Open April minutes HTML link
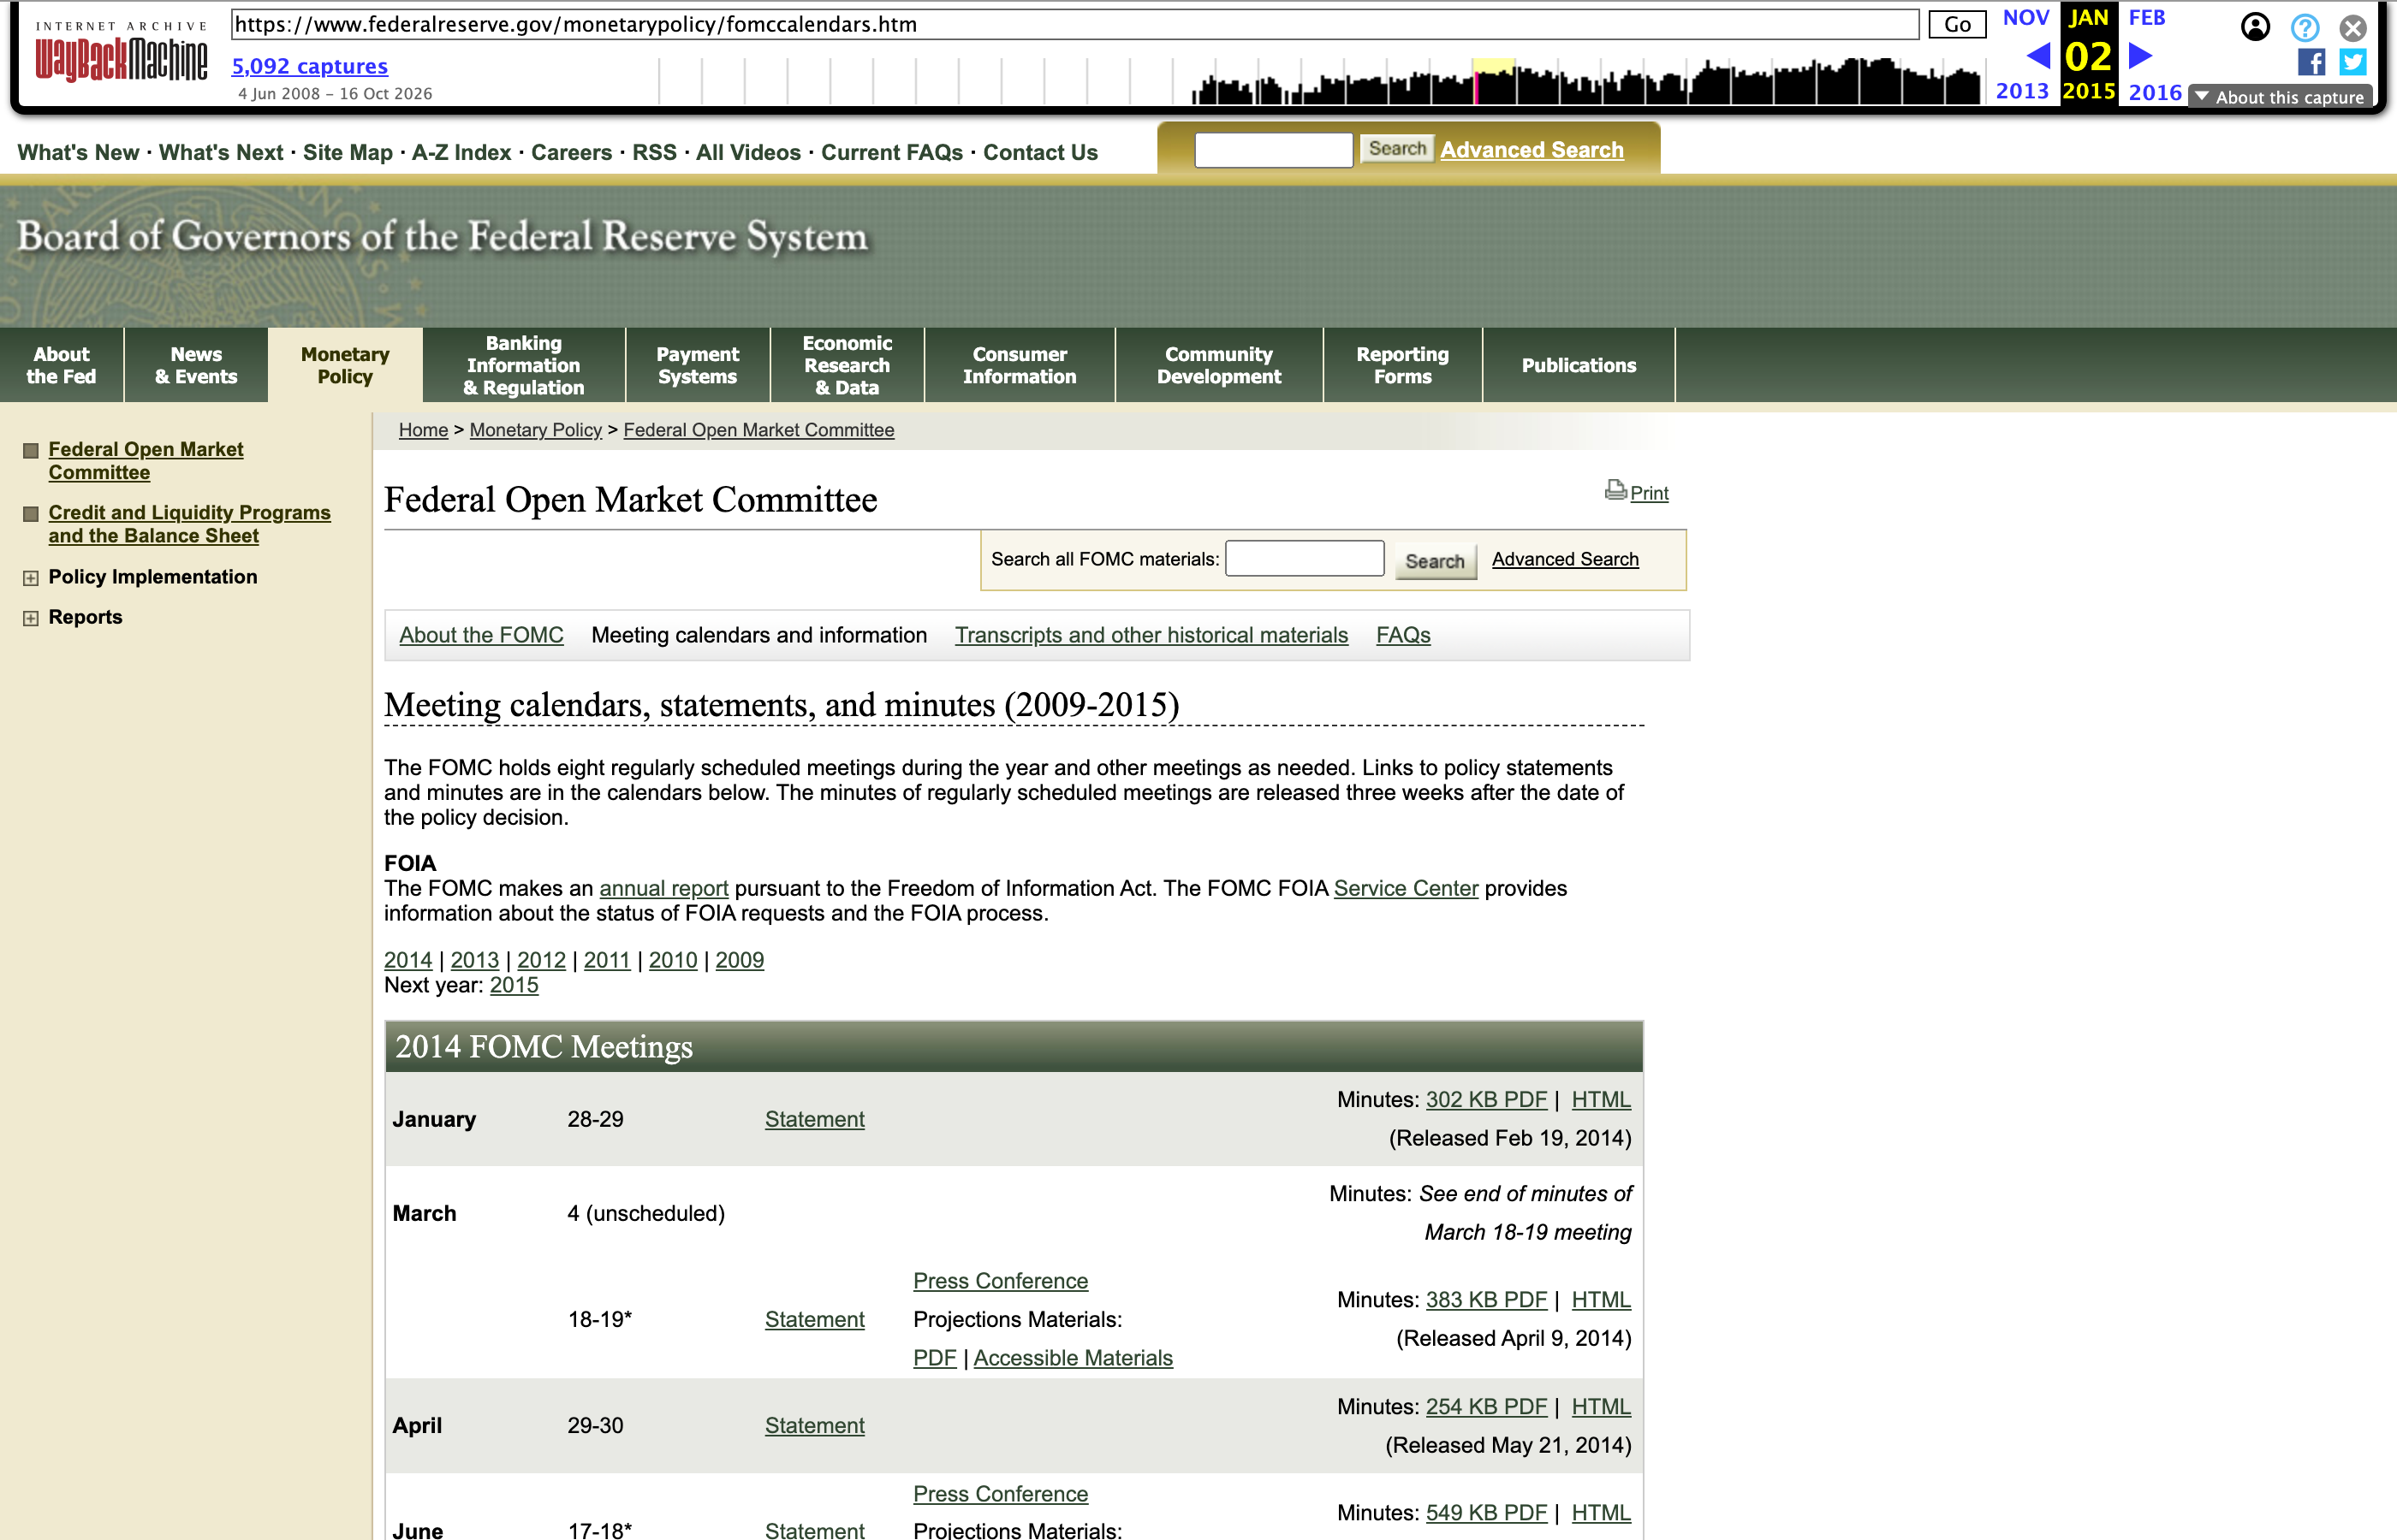 [1601, 1407]
